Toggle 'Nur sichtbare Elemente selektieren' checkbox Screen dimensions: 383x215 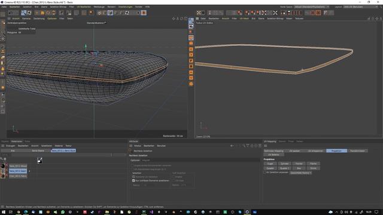coord(133,180)
